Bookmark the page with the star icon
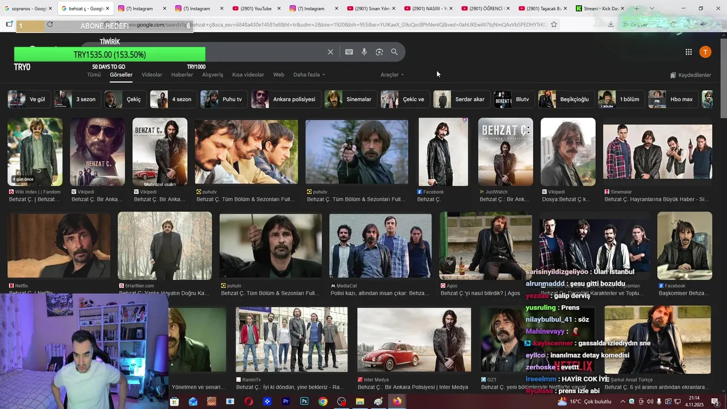 [x=554, y=24]
